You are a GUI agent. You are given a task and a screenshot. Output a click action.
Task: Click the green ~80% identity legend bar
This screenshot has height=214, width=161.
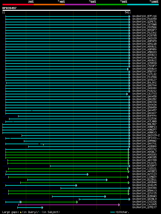point(112,5)
